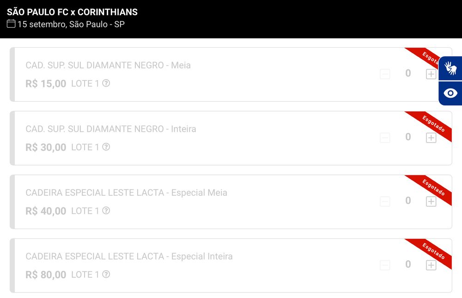Add one Leste Lacta Especial Meia ticket
Viewport: 462px width, 298px height.
(431, 201)
